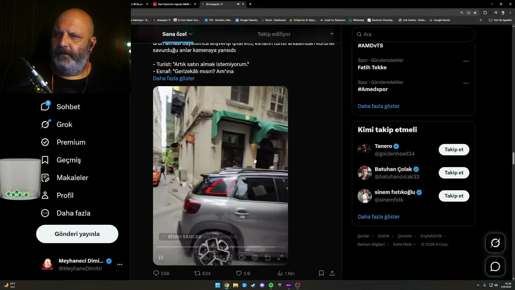Viewport: 515px width, 290px height.
Task: Expand the Sana özel dropdown chevron
Action: click(x=191, y=34)
